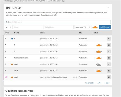The width and height of the screenshot is (121, 97).
Task: Enable proxy on the grey cloud for mail
Action: [x=99, y=64]
